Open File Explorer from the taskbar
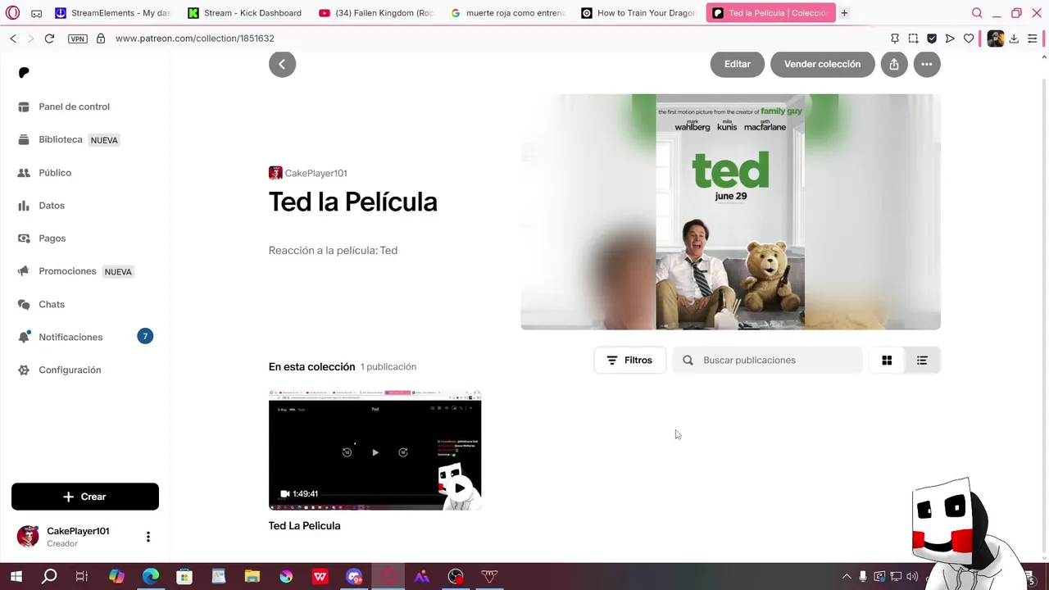The height and width of the screenshot is (590, 1049). (x=252, y=577)
